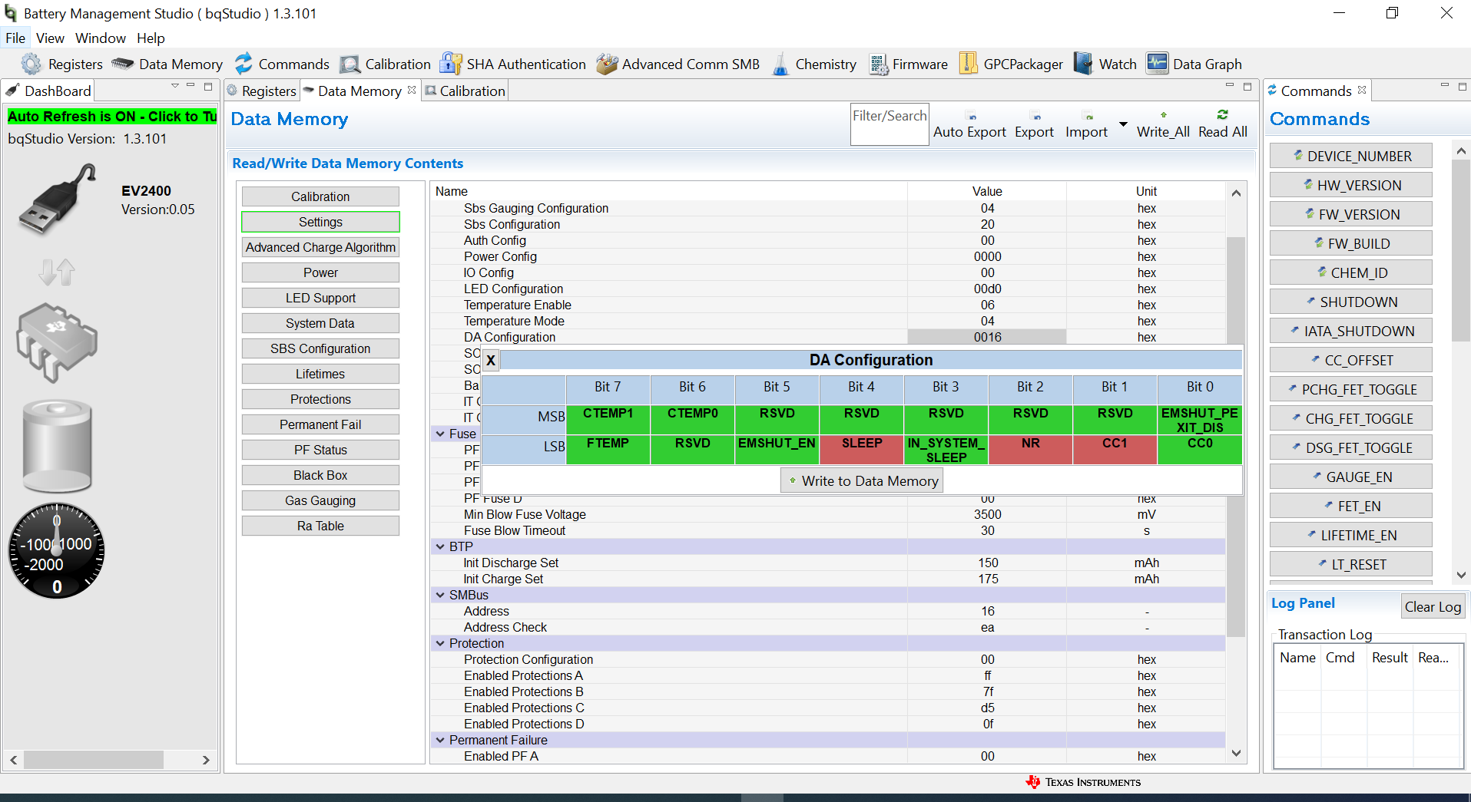The width and height of the screenshot is (1471, 802).
Task: Select the Min Blow Fuse Voltage value 3500
Action: (987, 514)
